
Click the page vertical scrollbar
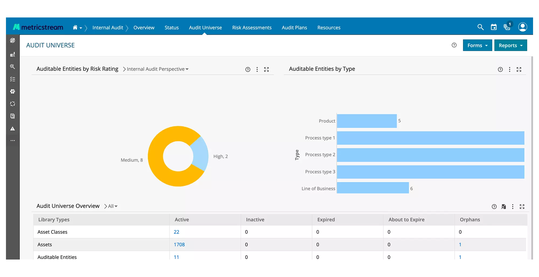point(532,158)
